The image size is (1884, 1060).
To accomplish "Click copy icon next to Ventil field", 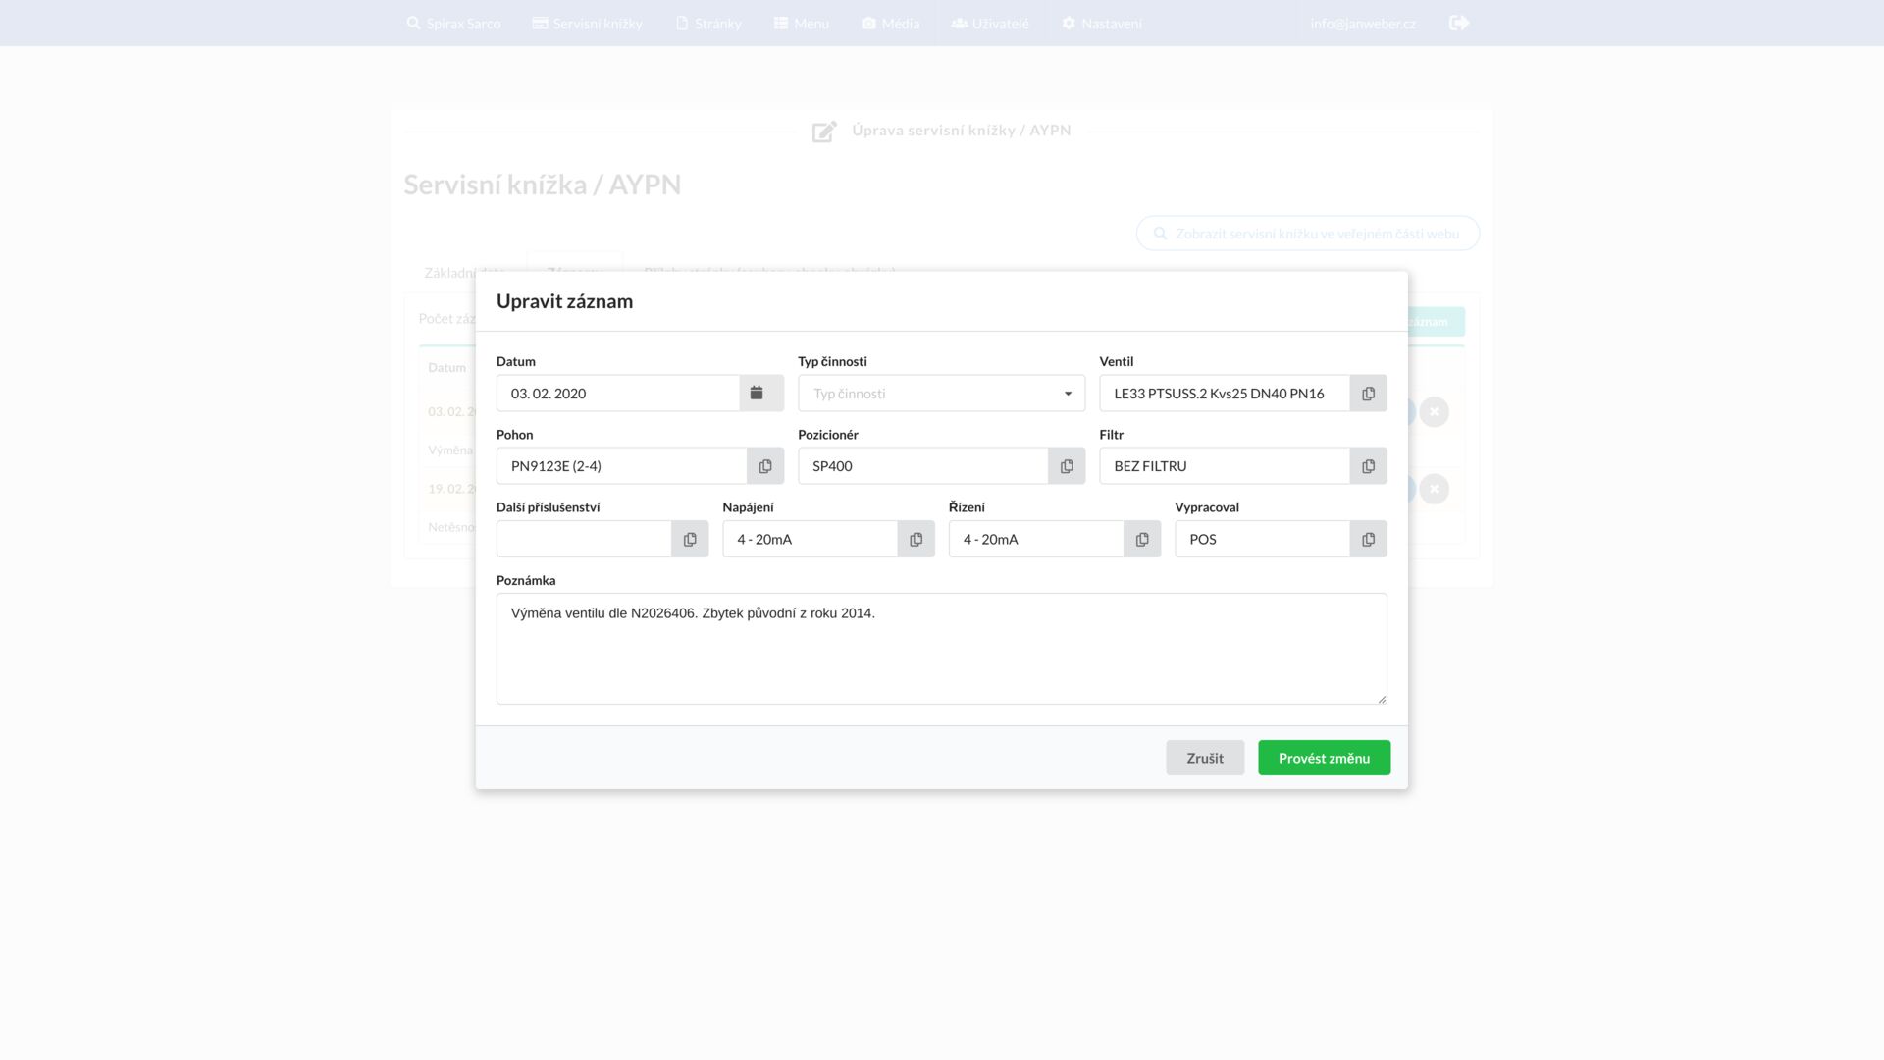I will pyautogui.click(x=1368, y=393).
